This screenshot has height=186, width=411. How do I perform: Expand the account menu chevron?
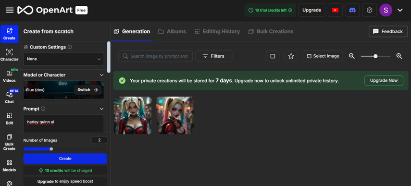click(400, 10)
